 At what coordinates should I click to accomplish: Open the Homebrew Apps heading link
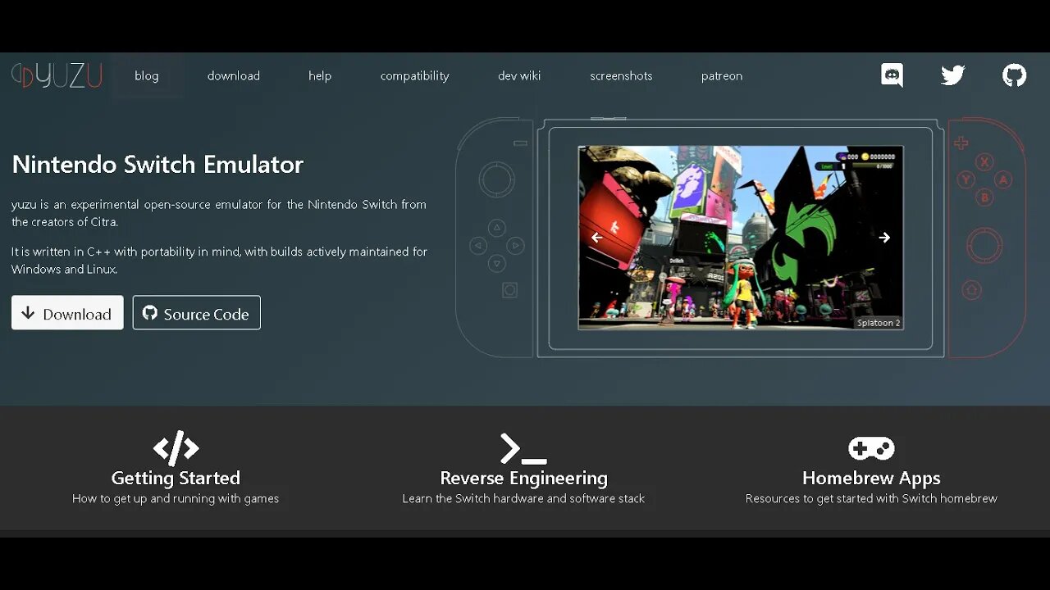coord(871,478)
